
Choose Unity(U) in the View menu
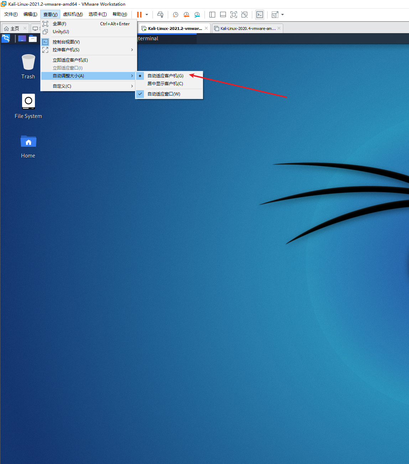click(89, 32)
